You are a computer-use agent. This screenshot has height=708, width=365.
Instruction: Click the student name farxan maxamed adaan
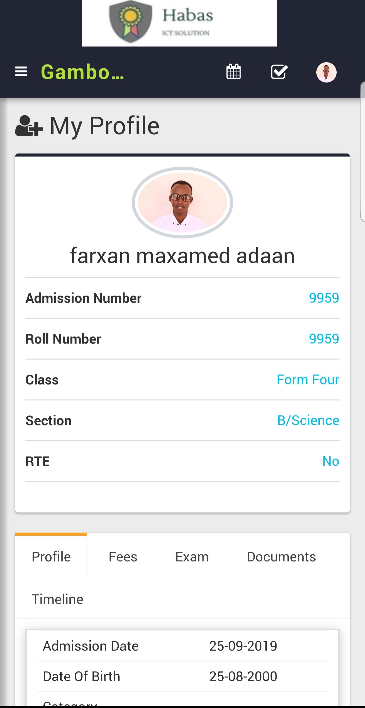pos(182,256)
